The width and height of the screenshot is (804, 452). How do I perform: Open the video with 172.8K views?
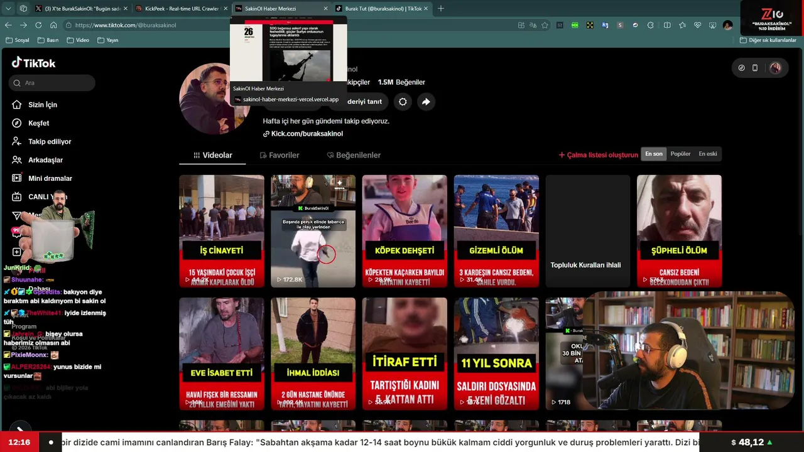click(x=313, y=231)
